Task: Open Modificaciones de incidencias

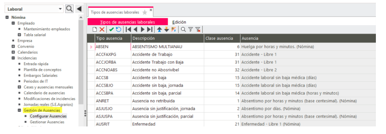Action: coord(50,99)
